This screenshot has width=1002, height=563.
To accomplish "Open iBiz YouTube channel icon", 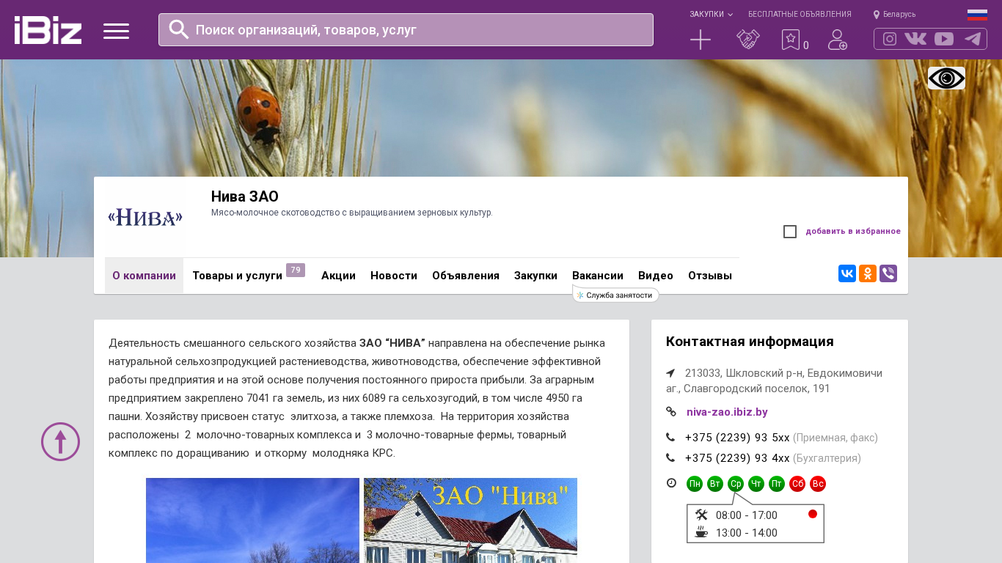I will (944, 39).
